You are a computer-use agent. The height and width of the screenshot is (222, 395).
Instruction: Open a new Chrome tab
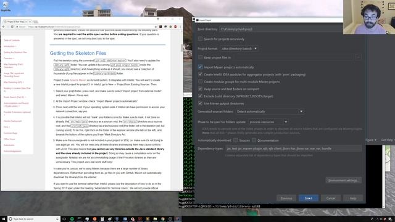36,22
